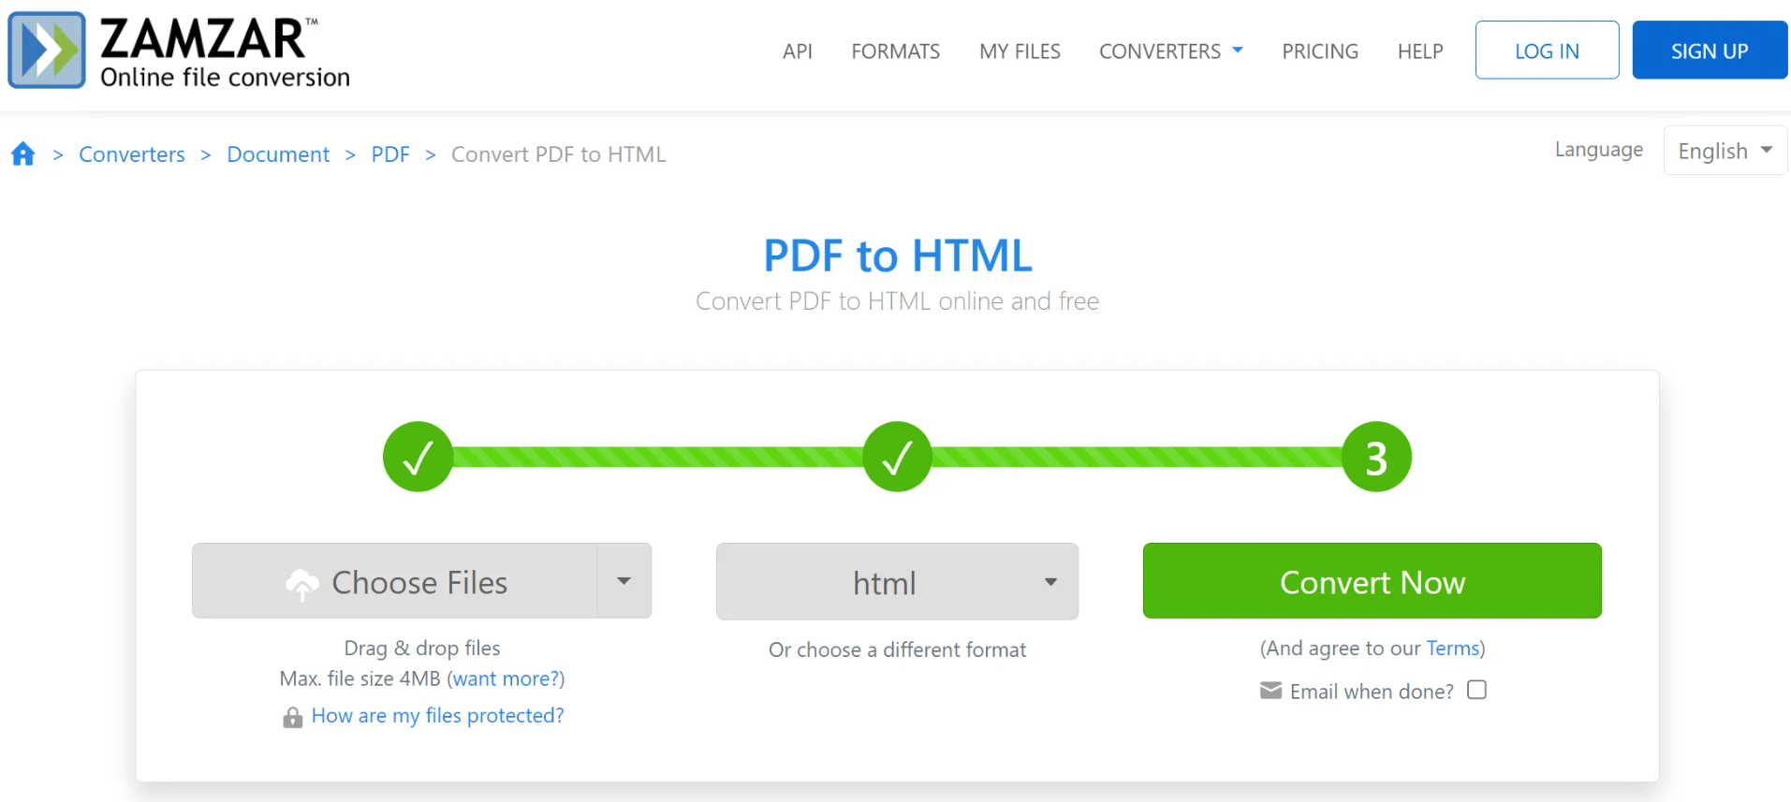The image size is (1791, 802).
Task: Click the Zamzar logo icon
Action: [47, 51]
